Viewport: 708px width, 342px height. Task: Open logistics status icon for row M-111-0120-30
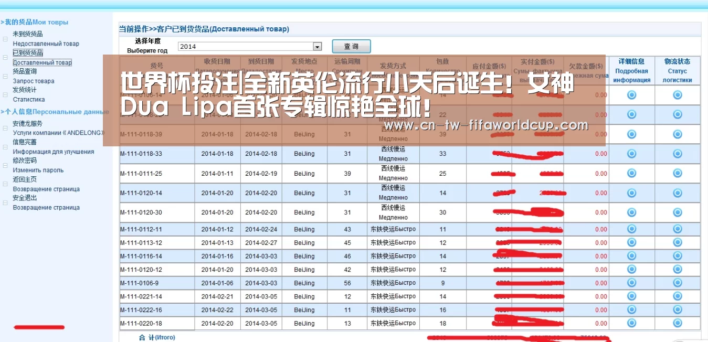pyautogui.click(x=678, y=212)
